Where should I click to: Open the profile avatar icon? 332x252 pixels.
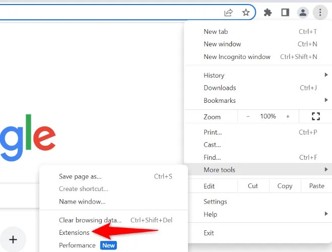tap(303, 13)
